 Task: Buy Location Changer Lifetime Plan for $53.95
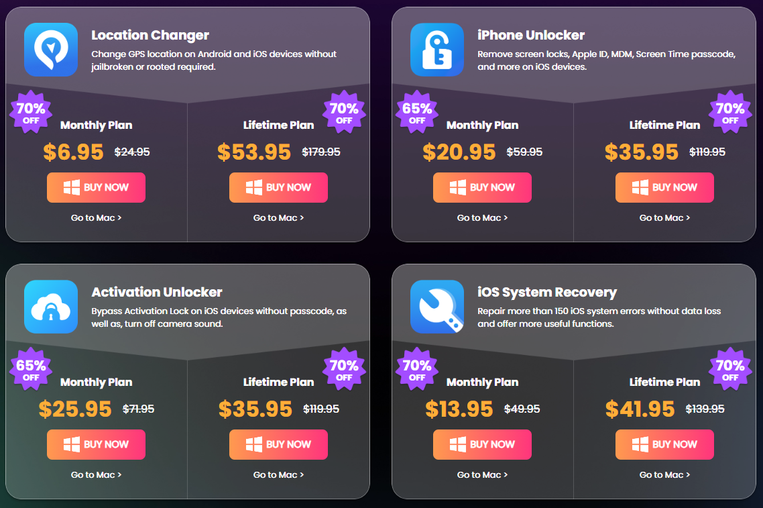[278, 187]
